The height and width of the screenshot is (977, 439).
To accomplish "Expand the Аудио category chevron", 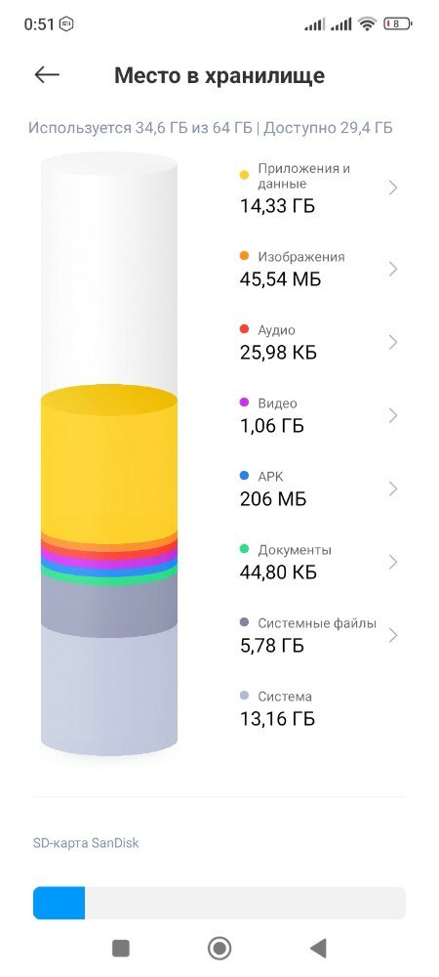I will 393,342.
